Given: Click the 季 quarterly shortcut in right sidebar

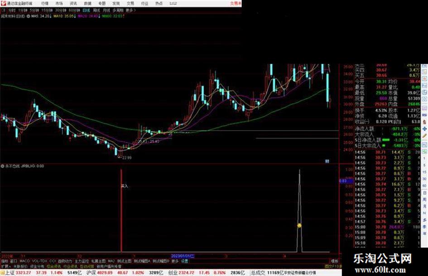Looking at the screenshot, I should pos(424,227).
